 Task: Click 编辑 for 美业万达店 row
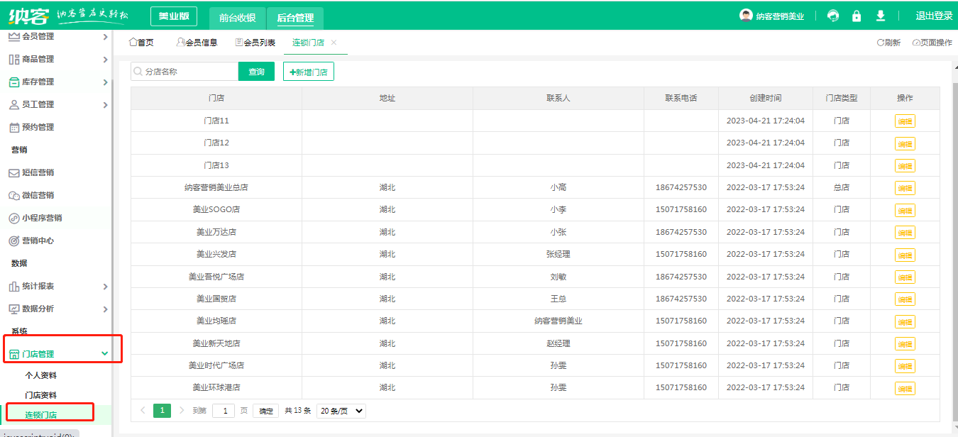tap(905, 233)
